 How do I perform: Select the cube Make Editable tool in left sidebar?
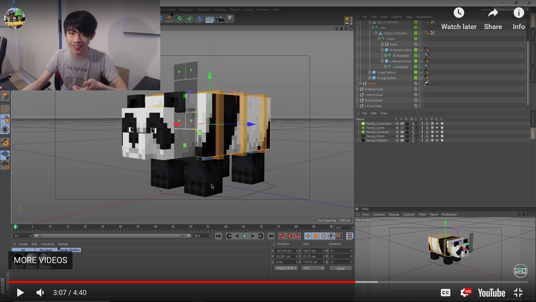pyautogui.click(x=5, y=96)
